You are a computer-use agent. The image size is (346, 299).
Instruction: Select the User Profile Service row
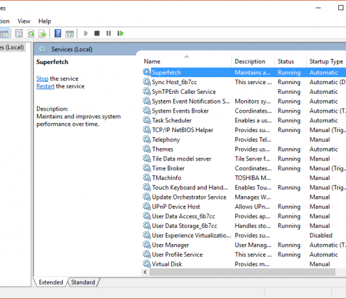[x=244, y=254]
